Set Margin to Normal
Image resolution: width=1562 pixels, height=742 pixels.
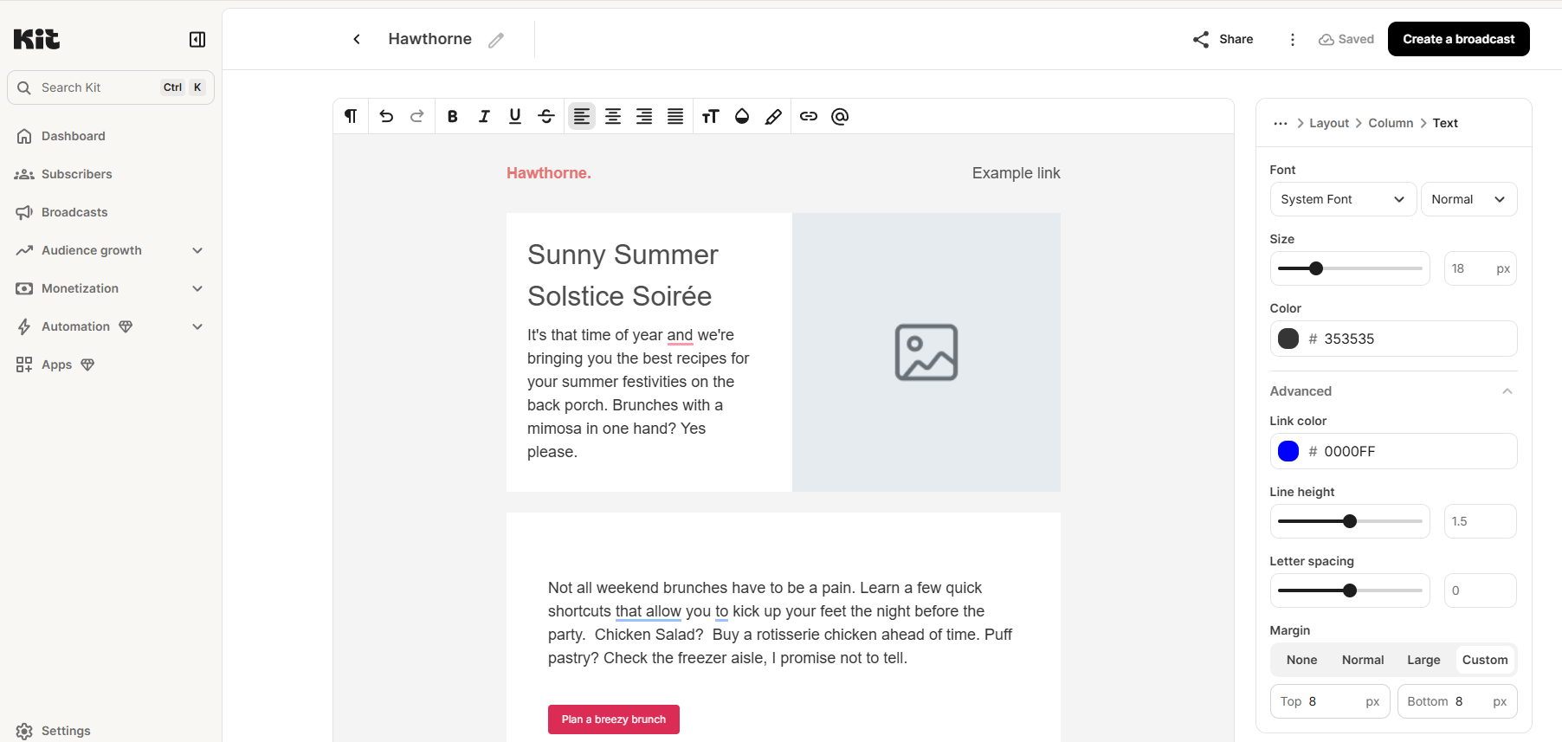[x=1363, y=660]
